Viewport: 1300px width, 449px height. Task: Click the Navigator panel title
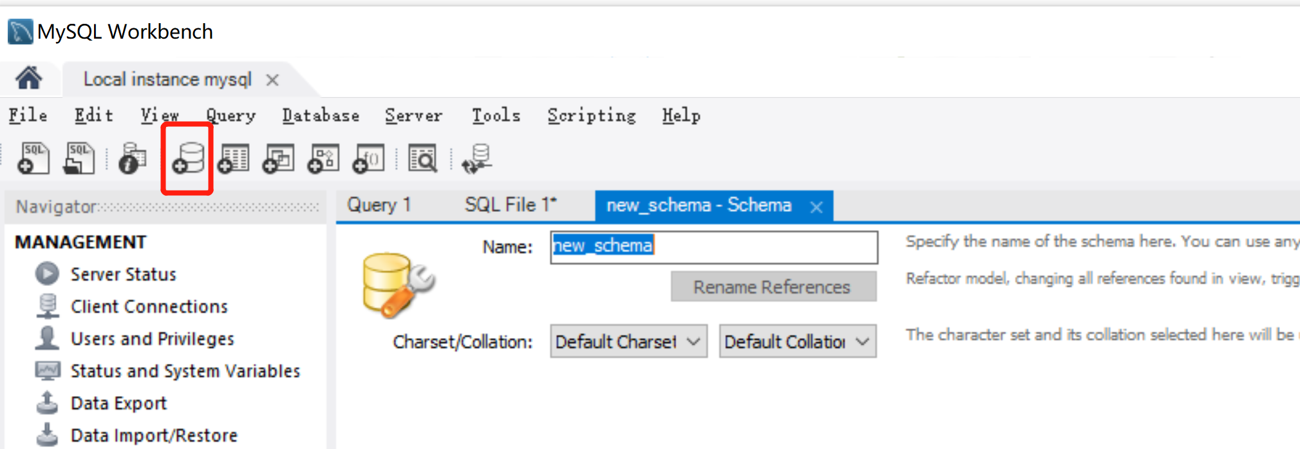(57, 207)
